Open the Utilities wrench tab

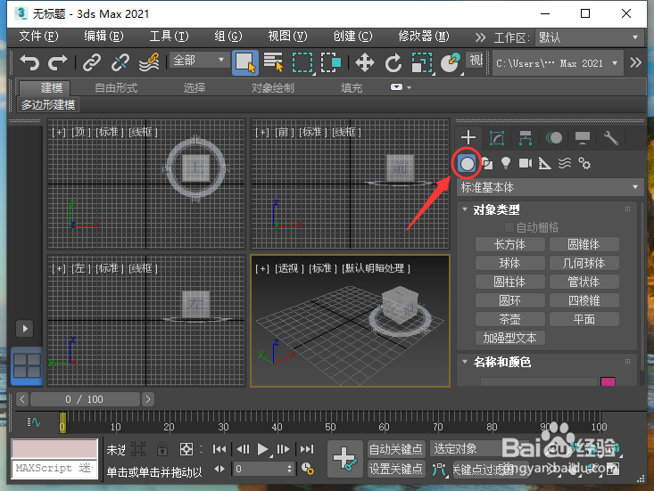click(x=611, y=138)
